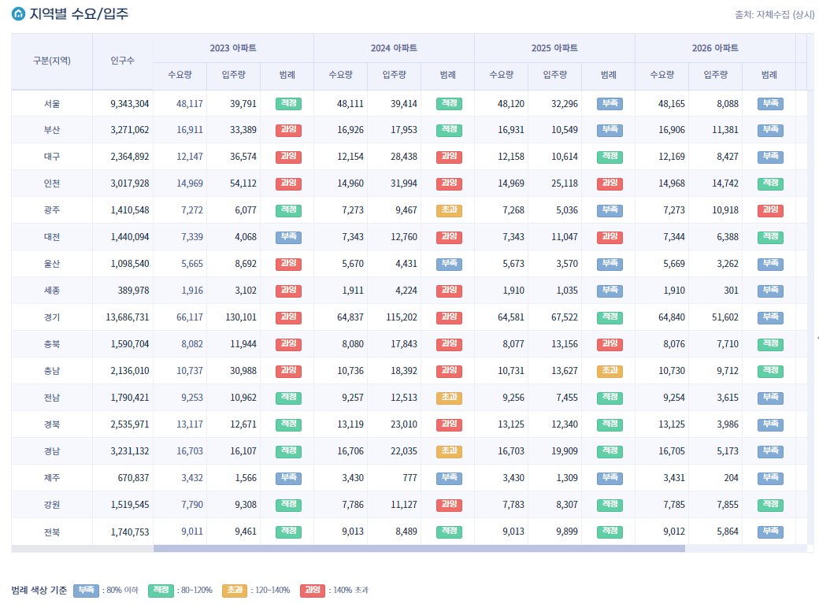Click the 대구 region row label
This screenshot has height=604, width=819.
52,157
